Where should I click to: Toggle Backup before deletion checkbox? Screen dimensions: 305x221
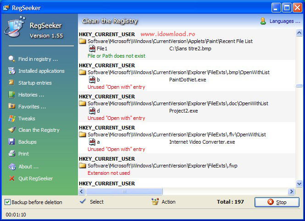tap(7, 202)
